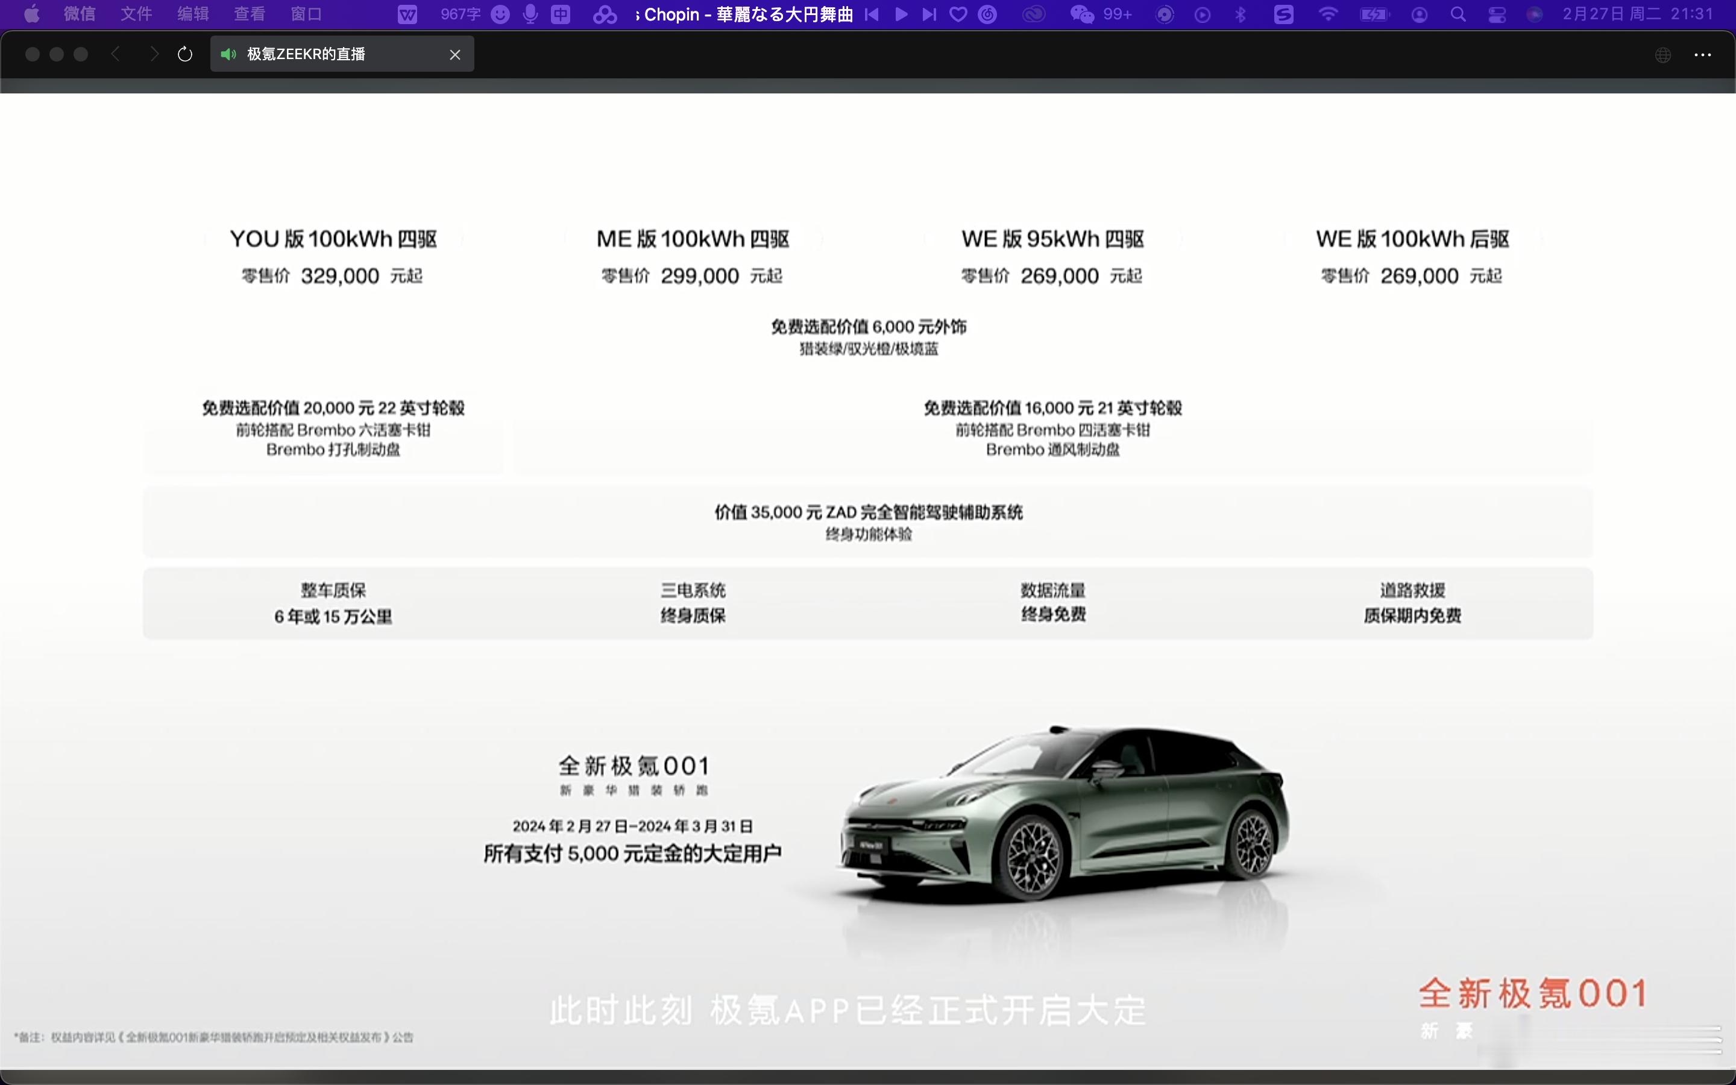Open the 文件 menu
The width and height of the screenshot is (1736, 1085).
click(136, 14)
